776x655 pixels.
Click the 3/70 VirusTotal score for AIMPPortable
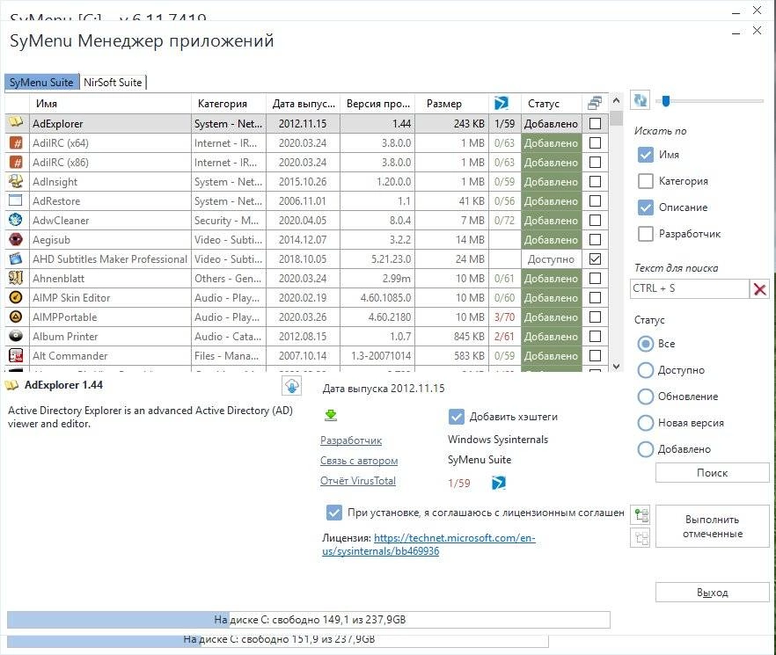(x=504, y=317)
